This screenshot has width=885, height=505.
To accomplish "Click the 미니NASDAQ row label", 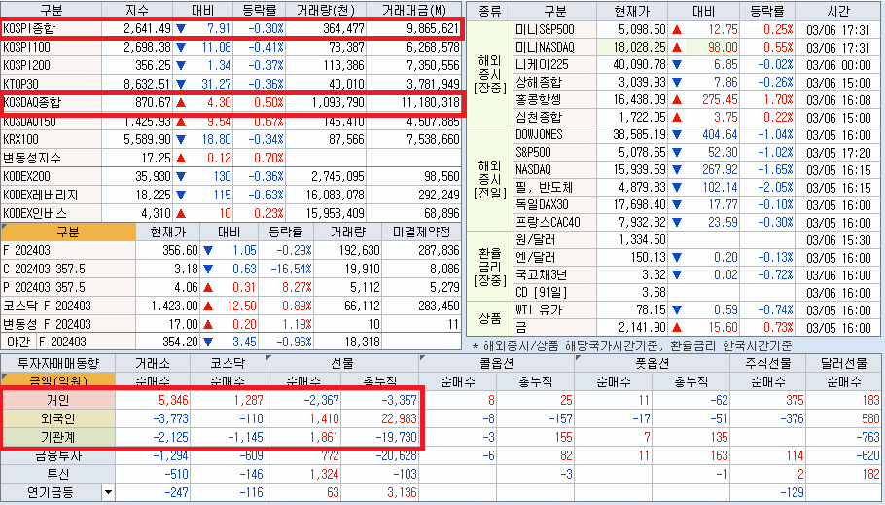I will [x=544, y=47].
